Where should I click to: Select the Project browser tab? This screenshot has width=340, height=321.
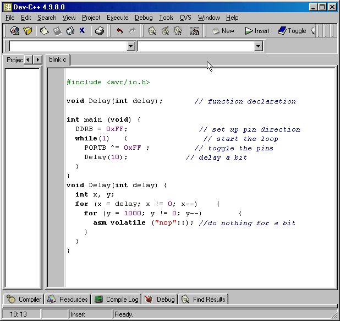pos(14,59)
